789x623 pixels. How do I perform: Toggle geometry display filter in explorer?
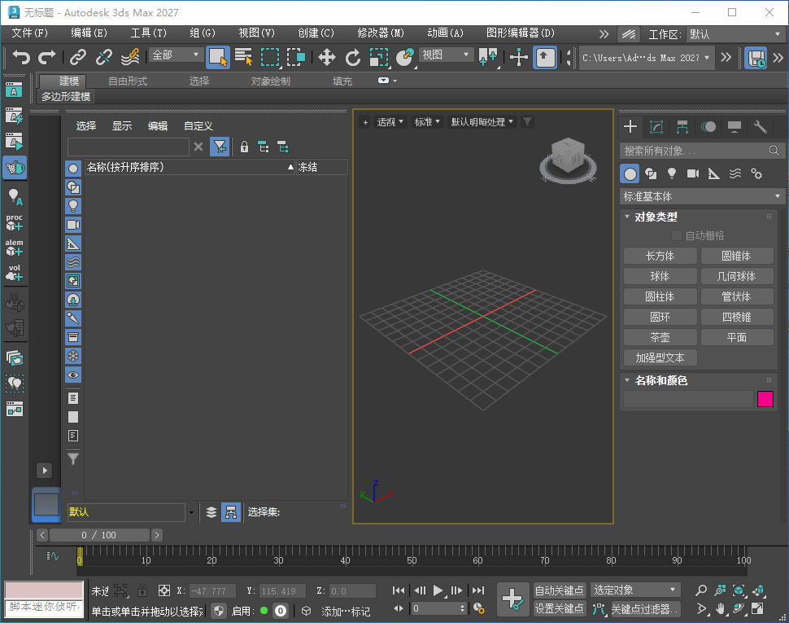pyautogui.click(x=73, y=169)
